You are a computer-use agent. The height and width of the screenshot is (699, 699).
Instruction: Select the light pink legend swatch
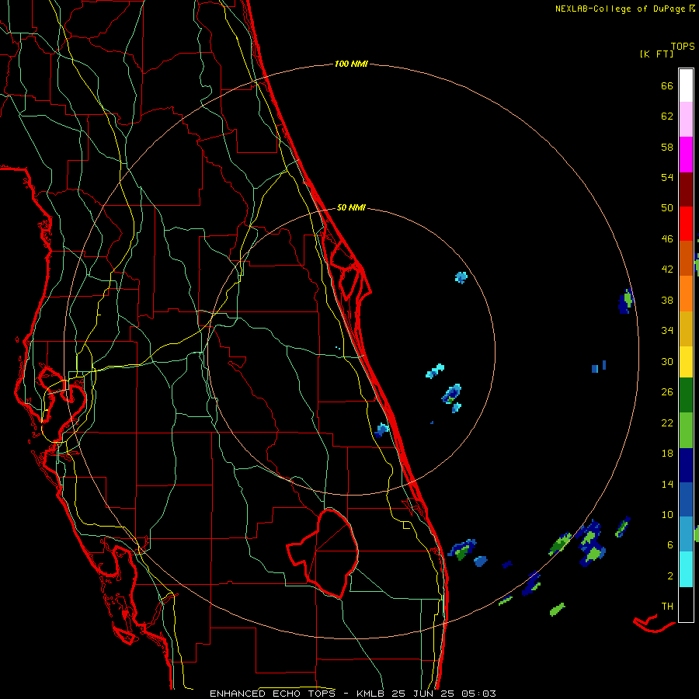[x=686, y=119]
